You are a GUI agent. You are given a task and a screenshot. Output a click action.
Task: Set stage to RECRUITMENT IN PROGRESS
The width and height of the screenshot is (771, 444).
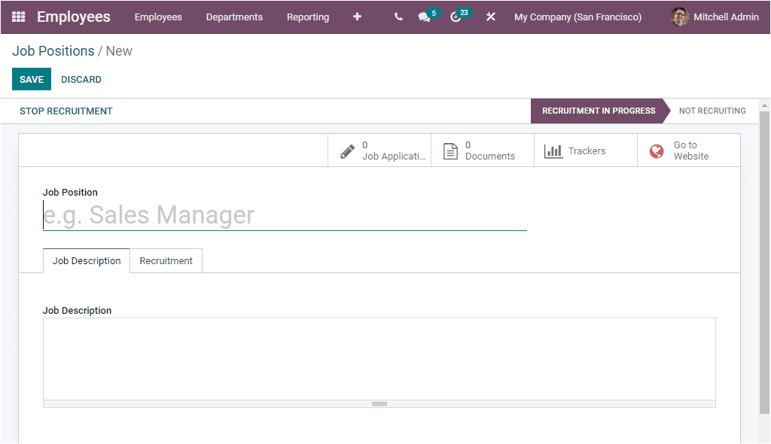[597, 111]
